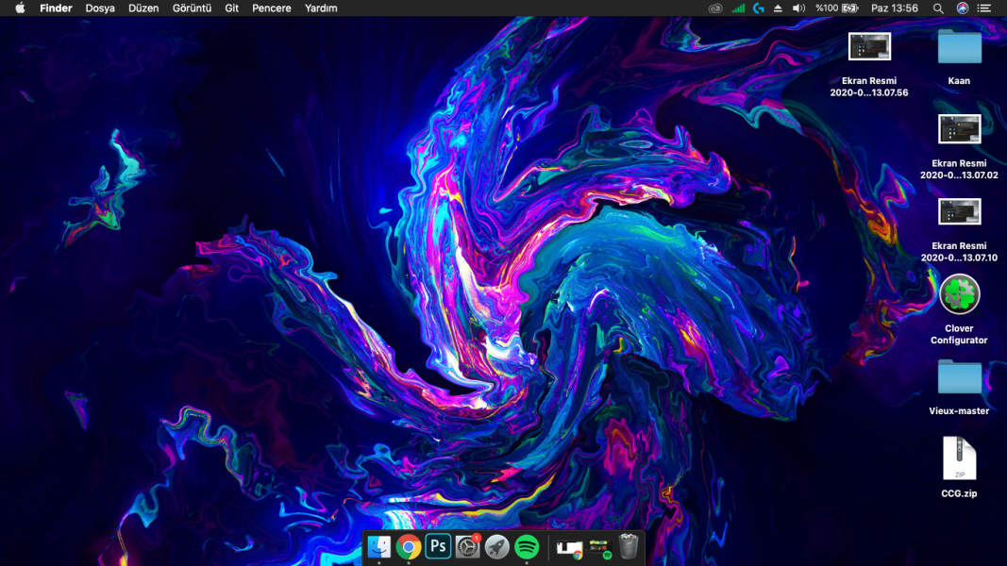Open the Dosya menu
This screenshot has width=1007, height=566.
[x=100, y=8]
